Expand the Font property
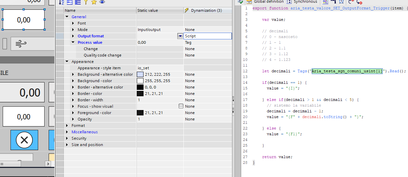The height and width of the screenshot is (177, 408). 73,23
